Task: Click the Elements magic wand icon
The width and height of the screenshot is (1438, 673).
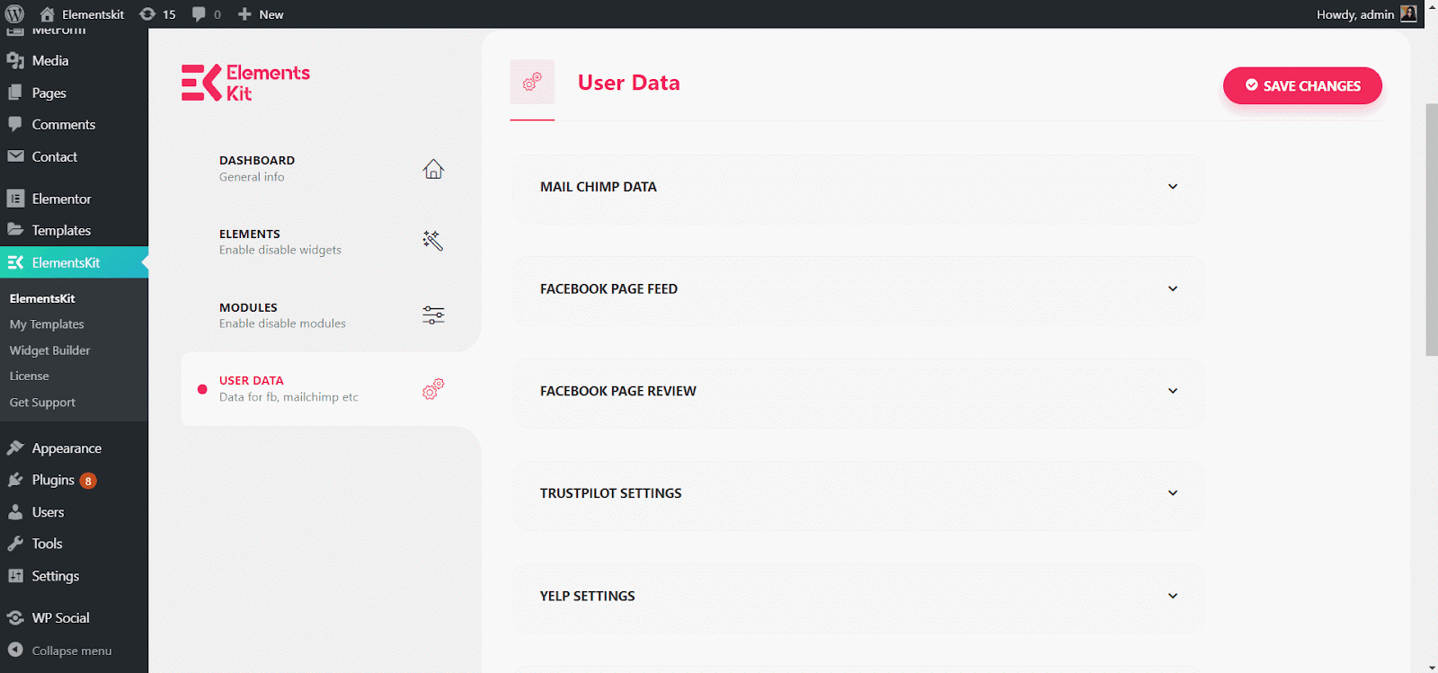Action: tap(433, 241)
